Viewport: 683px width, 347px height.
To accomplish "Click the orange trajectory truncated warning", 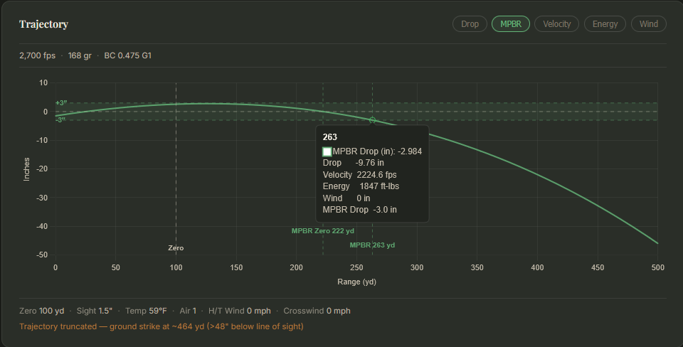I will [162, 326].
